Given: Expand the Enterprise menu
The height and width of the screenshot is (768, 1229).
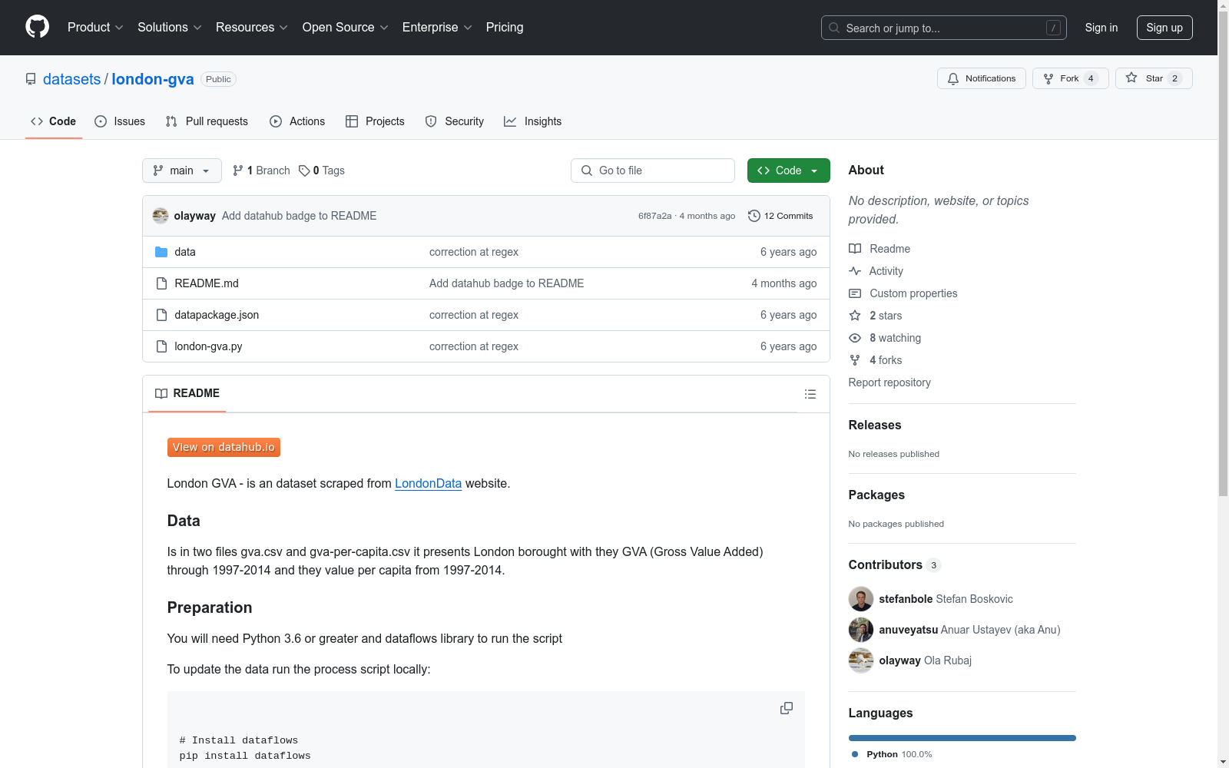Looking at the screenshot, I should [x=437, y=28].
